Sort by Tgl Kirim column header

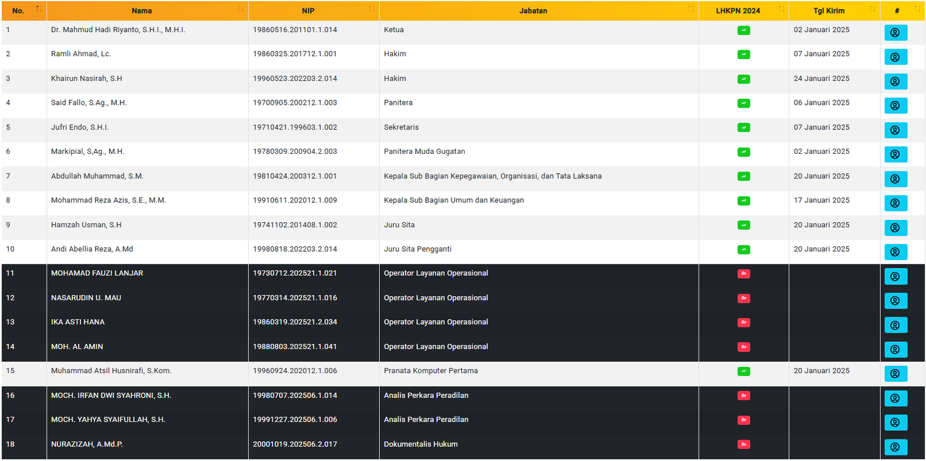pyautogui.click(x=828, y=10)
